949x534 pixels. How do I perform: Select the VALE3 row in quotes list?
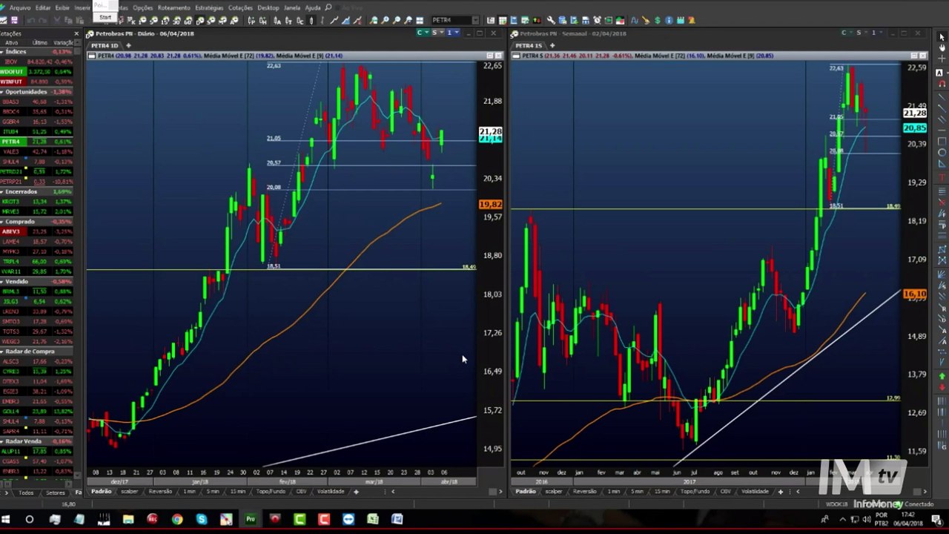[37, 151]
